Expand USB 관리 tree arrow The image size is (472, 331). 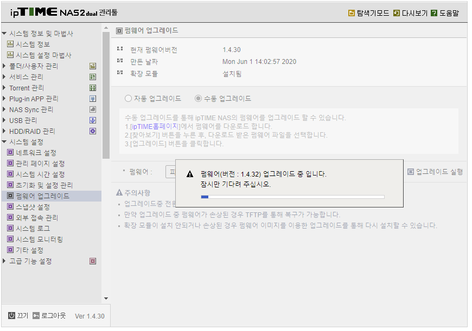tap(4, 120)
